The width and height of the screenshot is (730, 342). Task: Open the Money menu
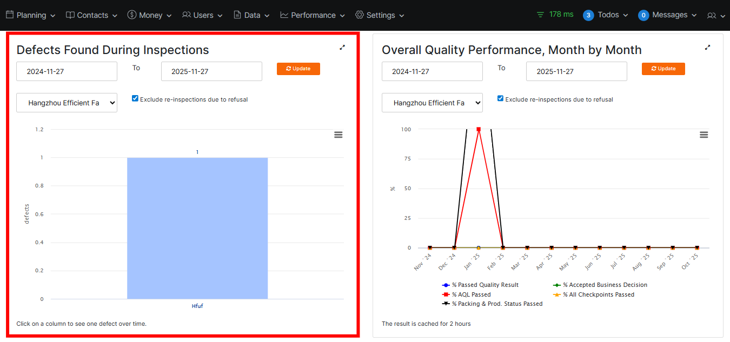pyautogui.click(x=150, y=15)
